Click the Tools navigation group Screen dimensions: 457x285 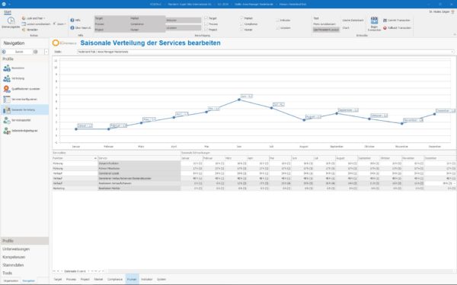pos(24,273)
